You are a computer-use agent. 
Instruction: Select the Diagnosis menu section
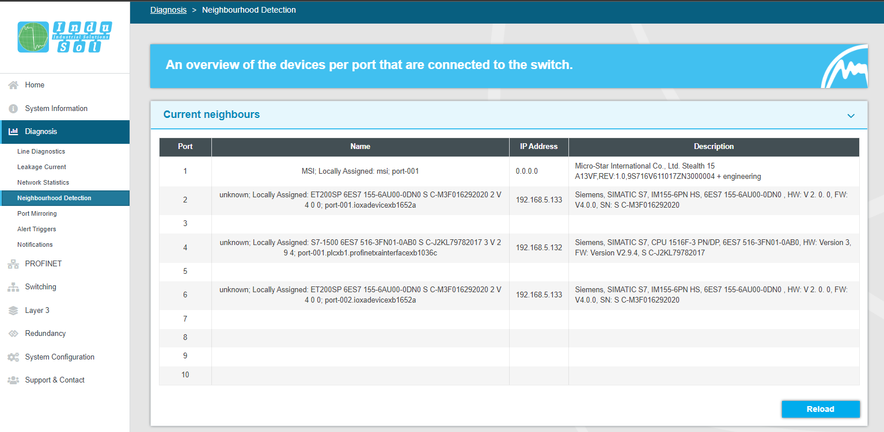(65, 132)
